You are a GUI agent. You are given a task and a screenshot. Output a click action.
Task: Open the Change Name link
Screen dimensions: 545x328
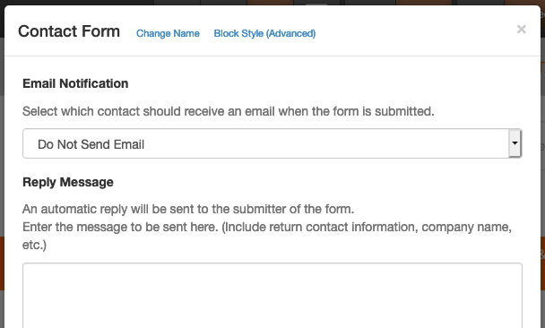(168, 33)
